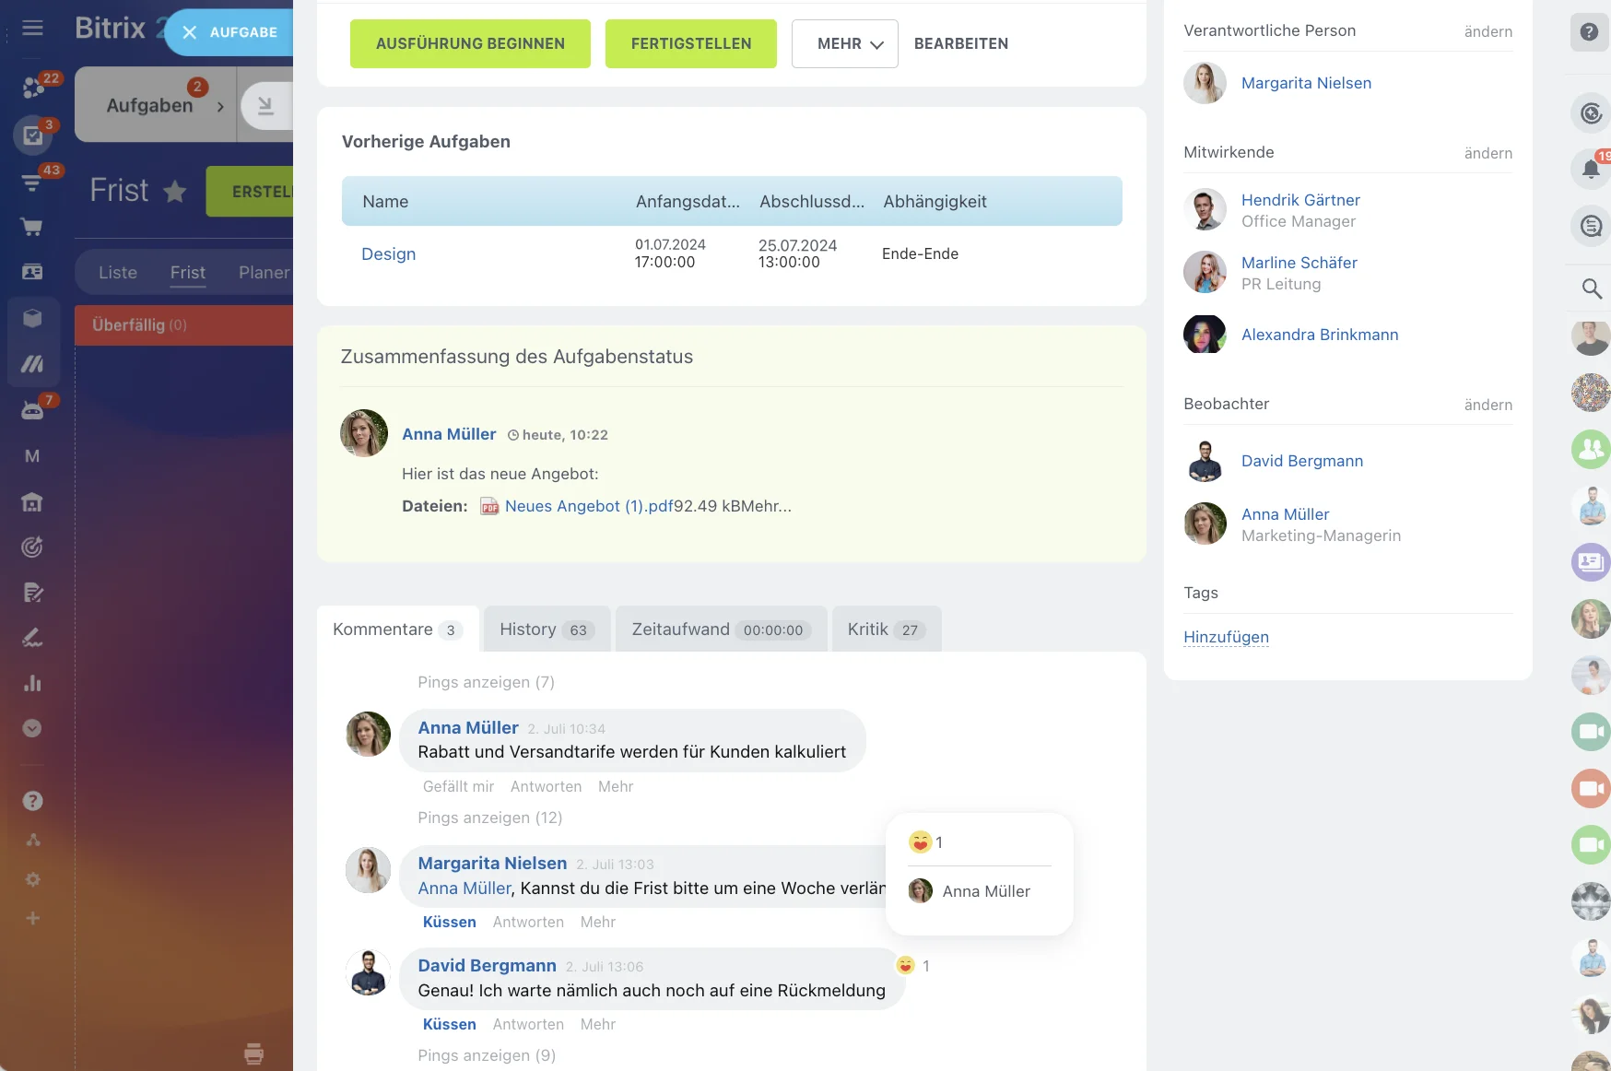This screenshot has width=1611, height=1071.
Task: Open search with the magnifier icon
Action: [x=1591, y=288]
